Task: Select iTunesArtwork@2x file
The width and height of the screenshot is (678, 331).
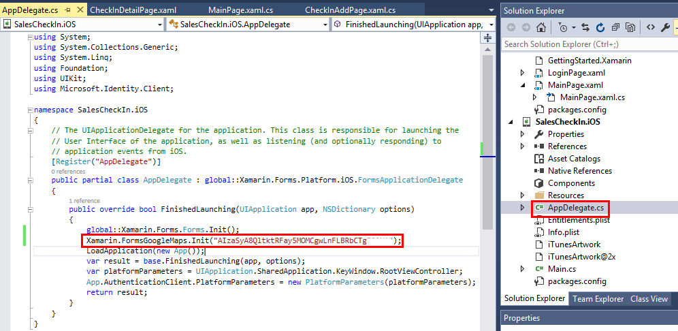Action: 581,257
